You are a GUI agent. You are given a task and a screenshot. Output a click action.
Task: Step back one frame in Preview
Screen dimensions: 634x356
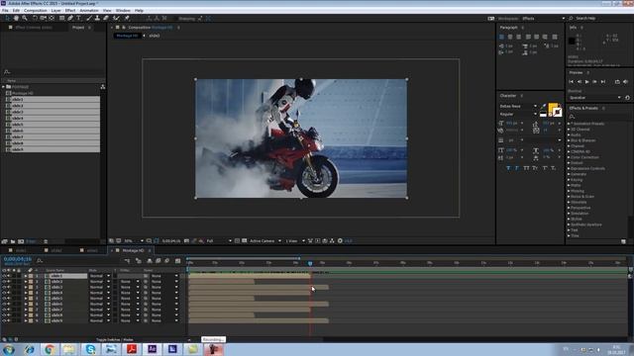pos(579,81)
